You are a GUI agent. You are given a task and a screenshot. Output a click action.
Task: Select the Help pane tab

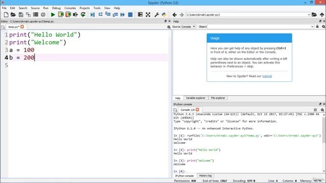pyautogui.click(x=178, y=98)
